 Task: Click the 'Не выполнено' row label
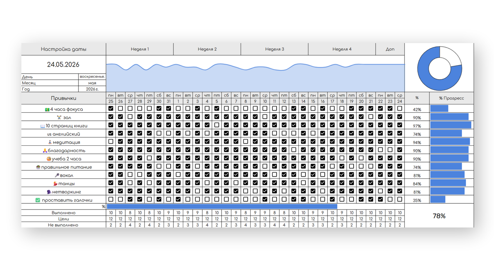coord(64,225)
